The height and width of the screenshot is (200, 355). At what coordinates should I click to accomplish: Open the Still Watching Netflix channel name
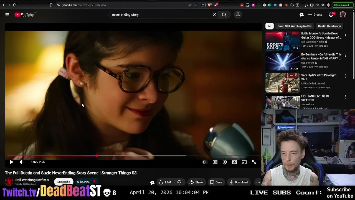click(x=31, y=180)
